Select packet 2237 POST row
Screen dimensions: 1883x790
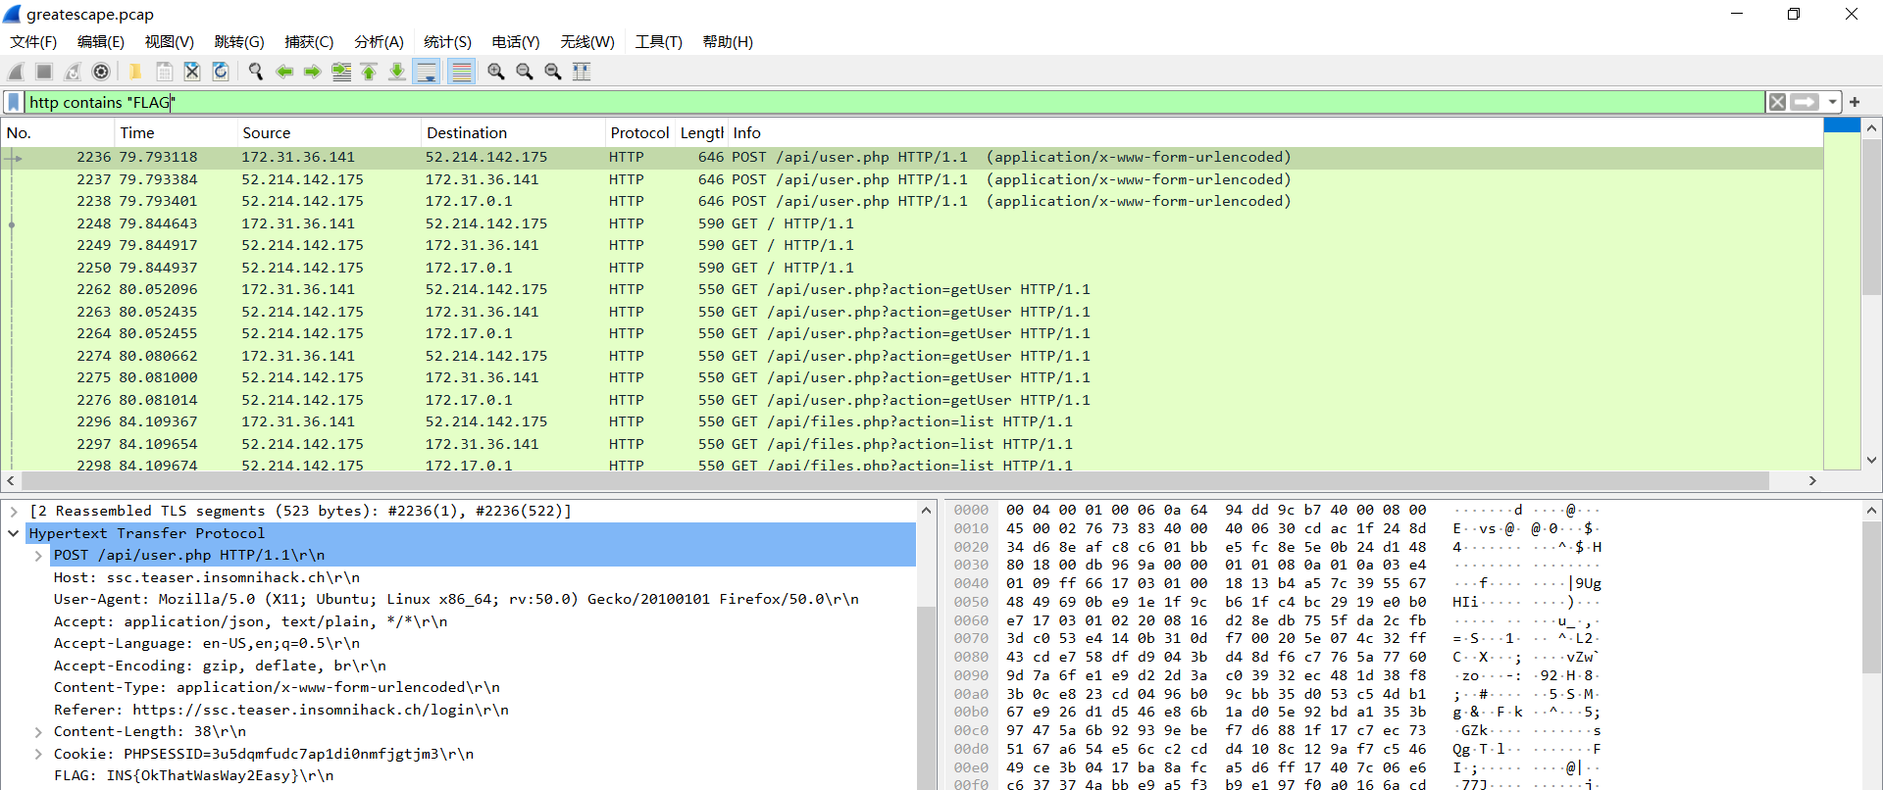912,179
